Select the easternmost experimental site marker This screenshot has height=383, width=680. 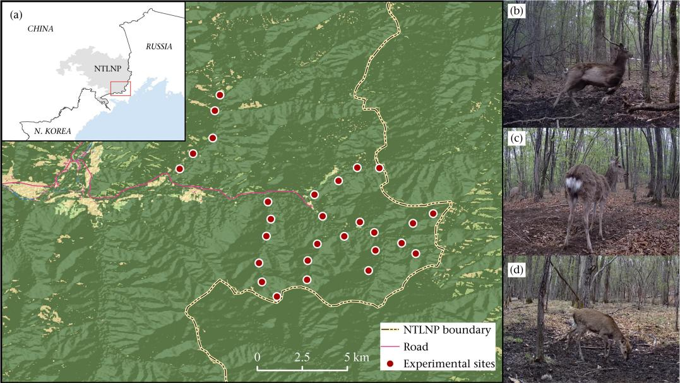click(433, 214)
